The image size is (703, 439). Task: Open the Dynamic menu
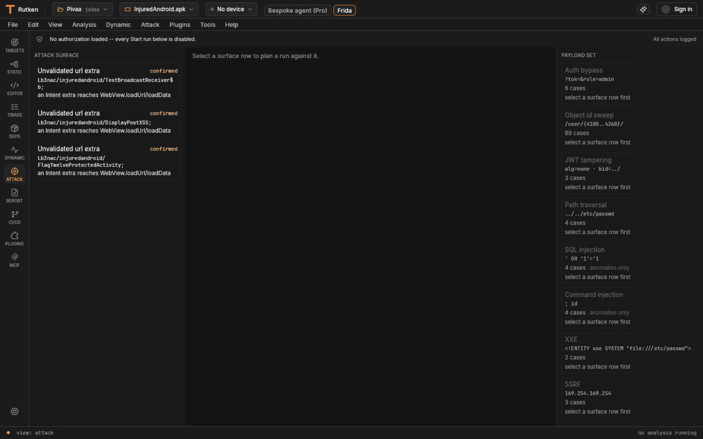(x=118, y=25)
